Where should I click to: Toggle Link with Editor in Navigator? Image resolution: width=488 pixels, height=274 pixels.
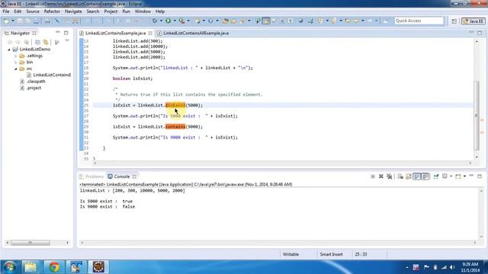coord(46,42)
